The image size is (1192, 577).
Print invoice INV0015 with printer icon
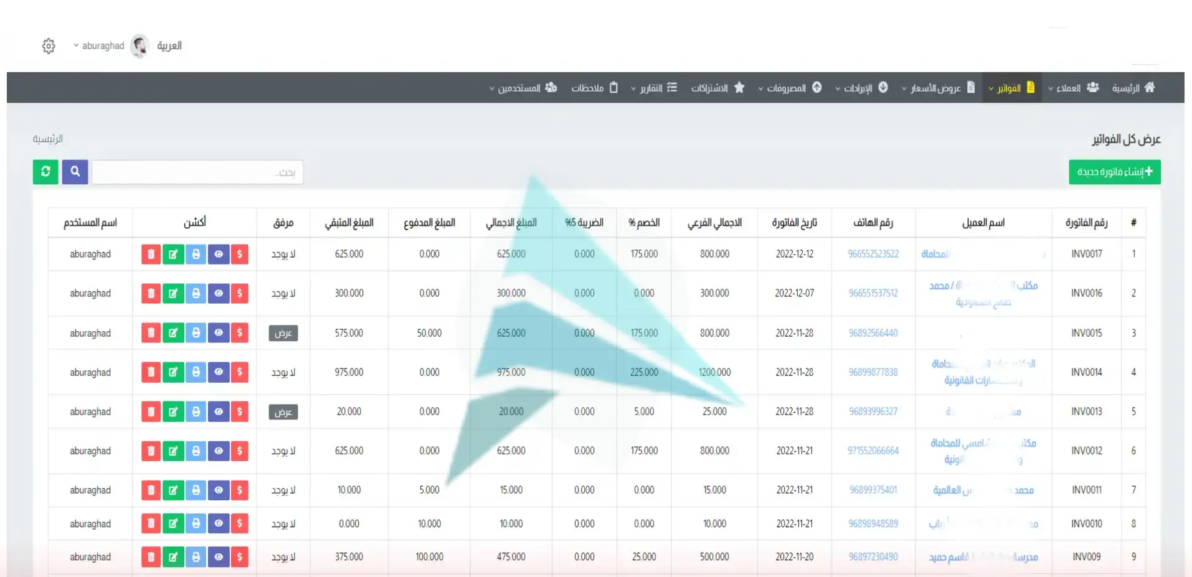click(196, 334)
